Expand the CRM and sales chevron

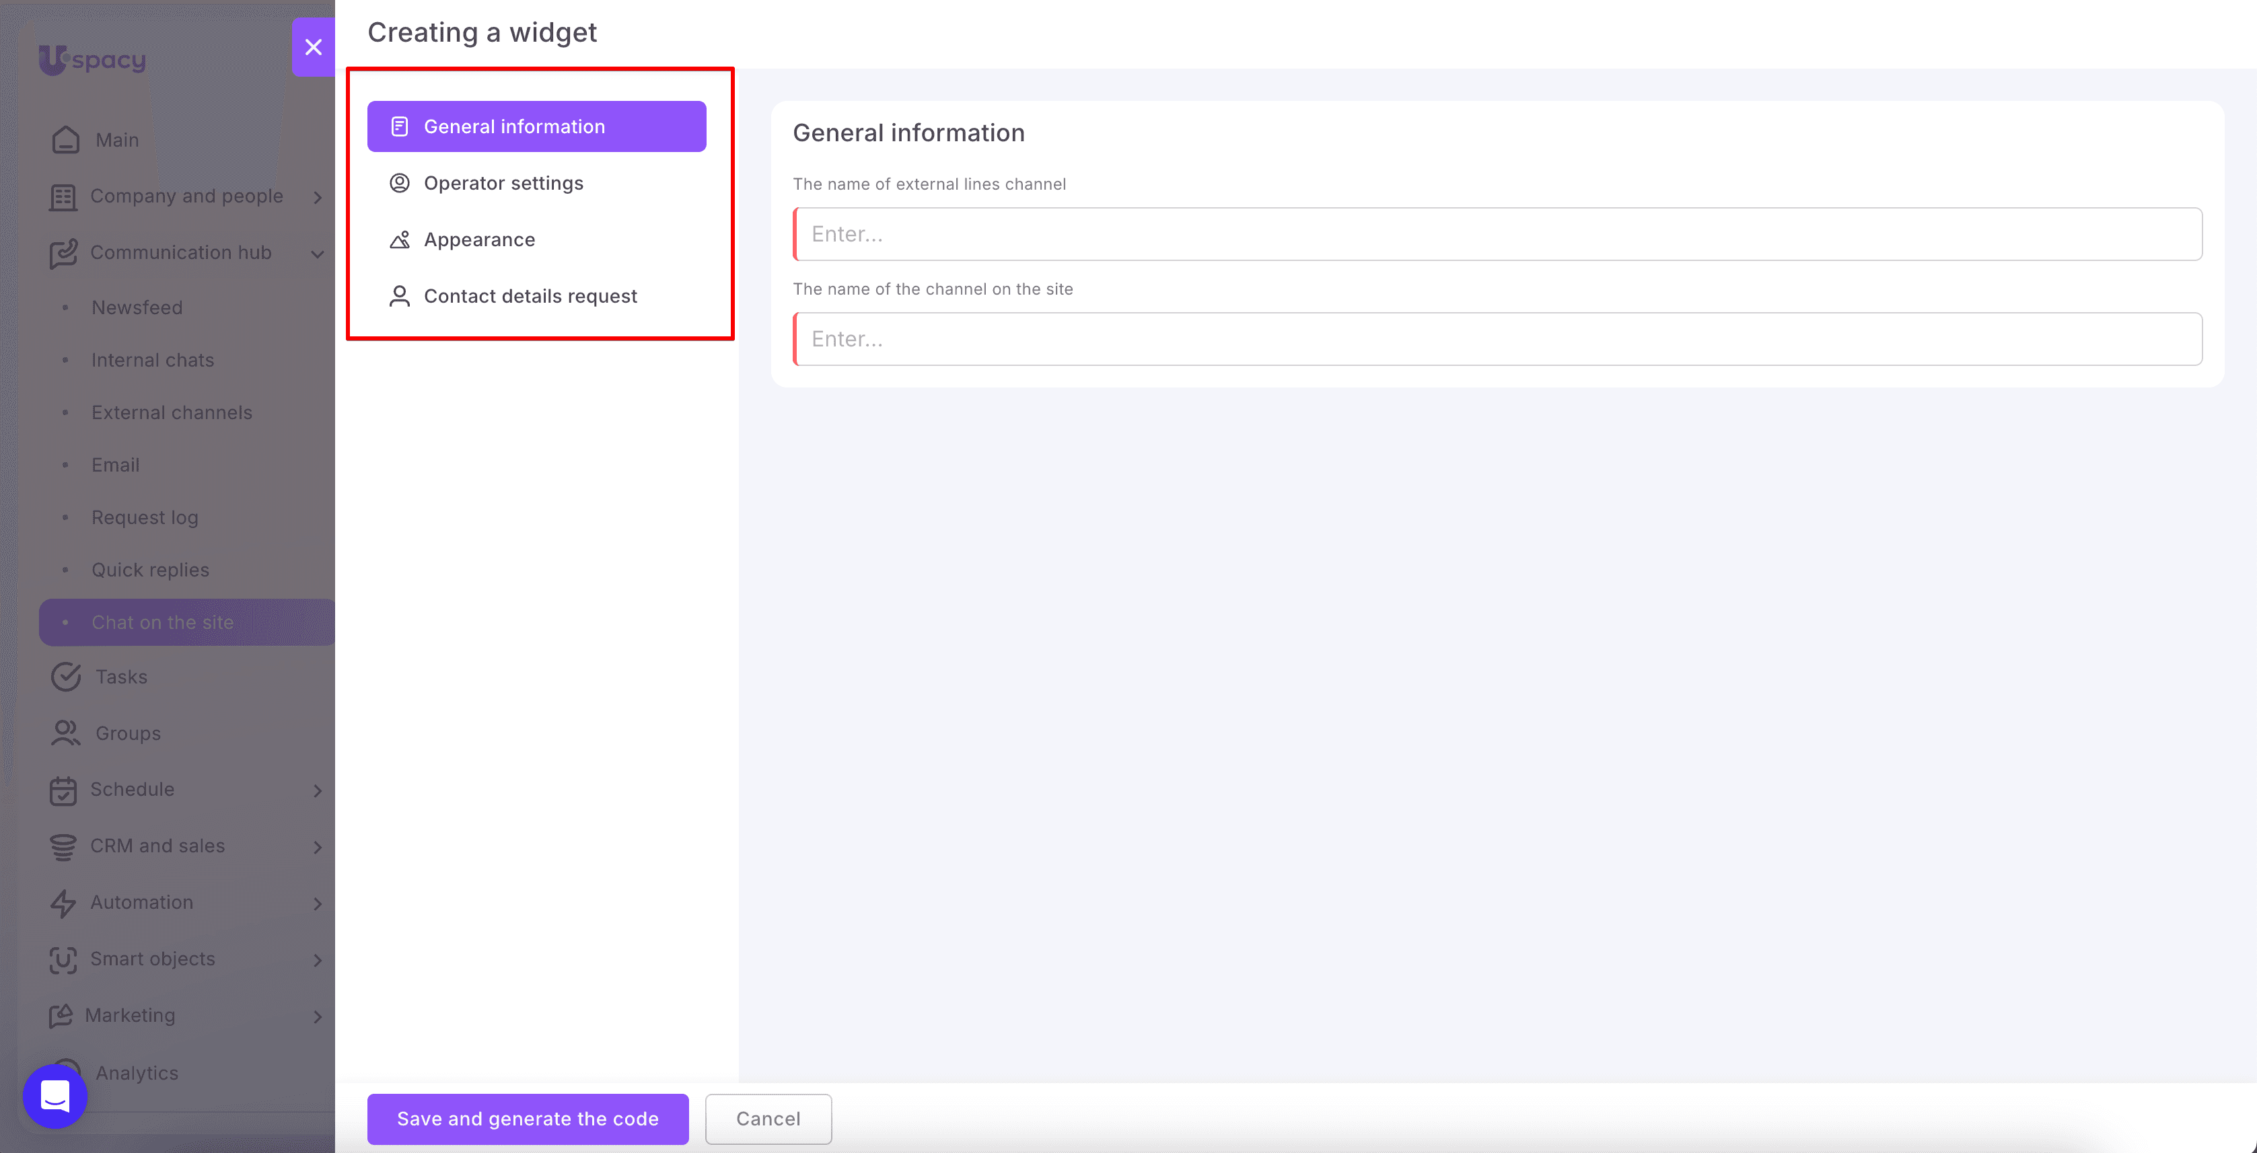[x=317, y=847]
